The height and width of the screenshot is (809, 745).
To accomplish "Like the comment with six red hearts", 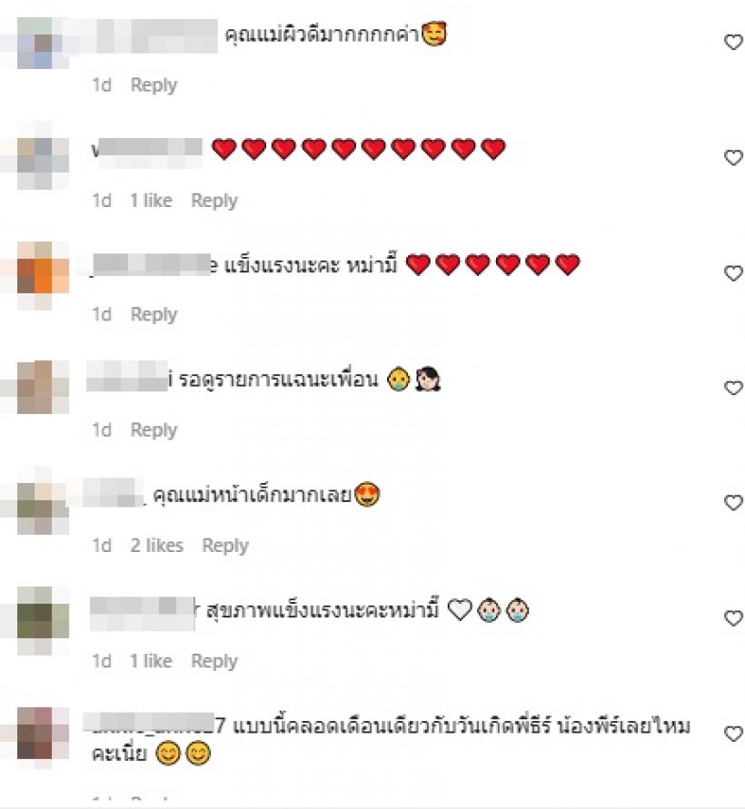I will (733, 273).
